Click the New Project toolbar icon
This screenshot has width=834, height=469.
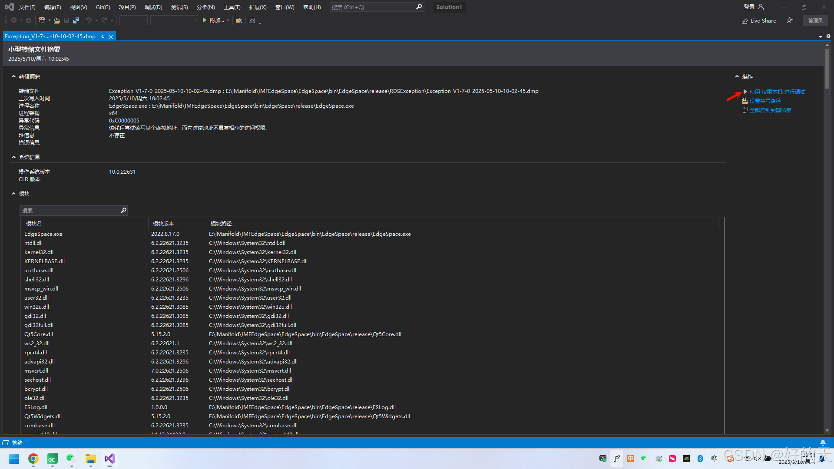pos(42,20)
